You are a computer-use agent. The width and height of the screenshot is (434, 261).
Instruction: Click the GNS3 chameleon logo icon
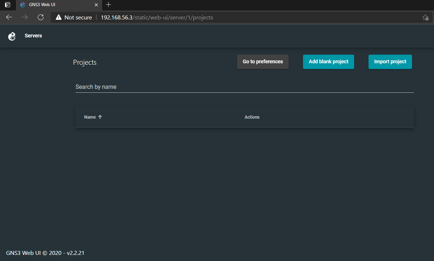point(12,36)
